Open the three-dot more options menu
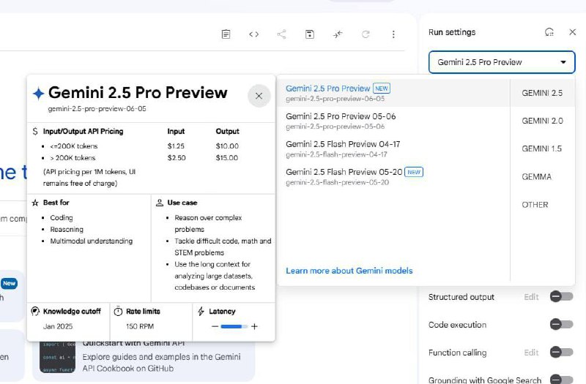This screenshot has width=586, height=384. 393,34
